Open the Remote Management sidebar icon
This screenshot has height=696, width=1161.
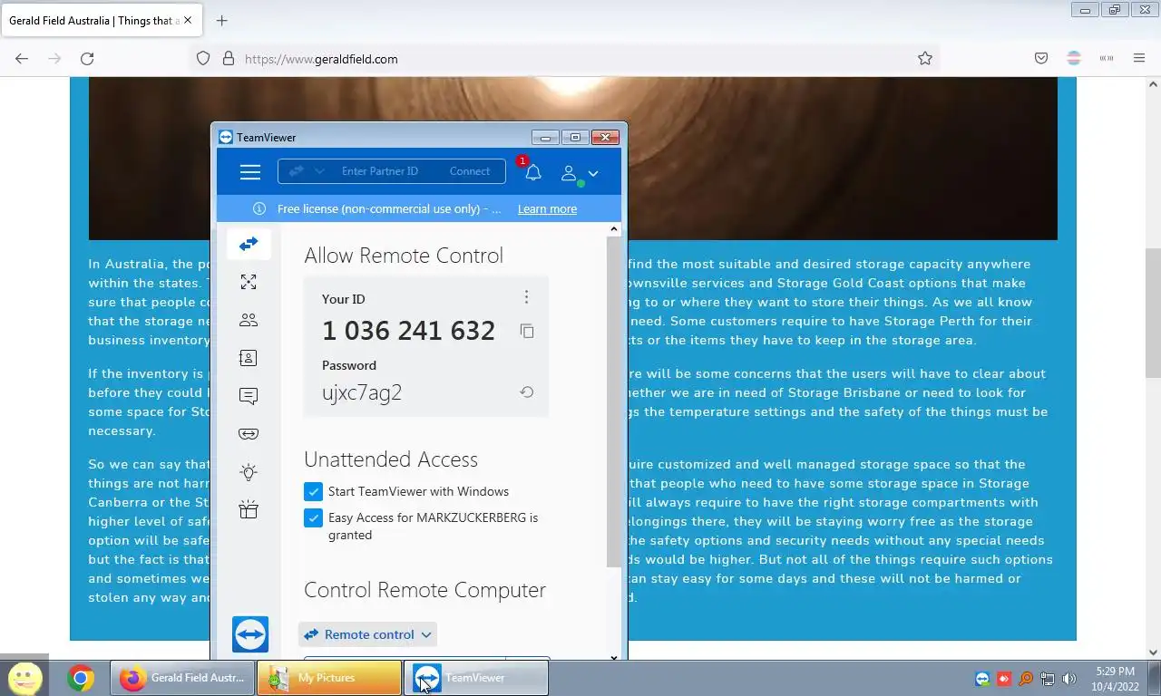click(249, 282)
